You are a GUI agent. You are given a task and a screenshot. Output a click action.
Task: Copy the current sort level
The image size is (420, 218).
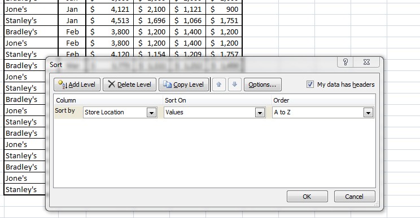pyautogui.click(x=184, y=84)
